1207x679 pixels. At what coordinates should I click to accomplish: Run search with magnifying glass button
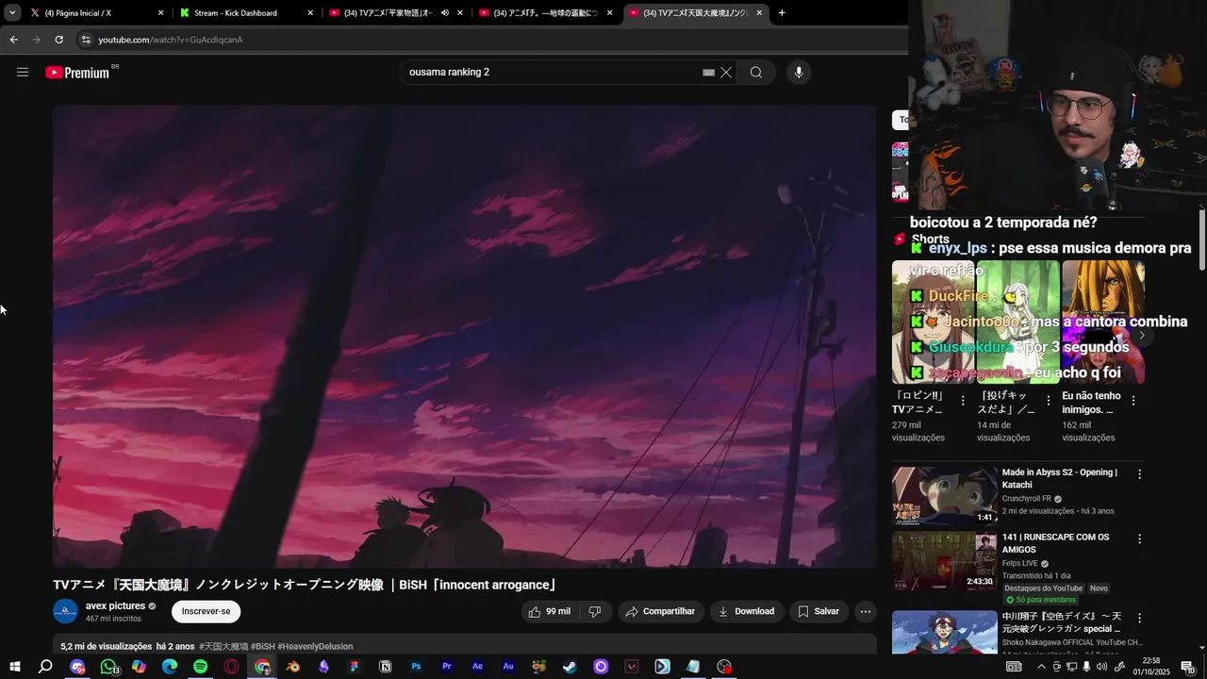pos(756,73)
